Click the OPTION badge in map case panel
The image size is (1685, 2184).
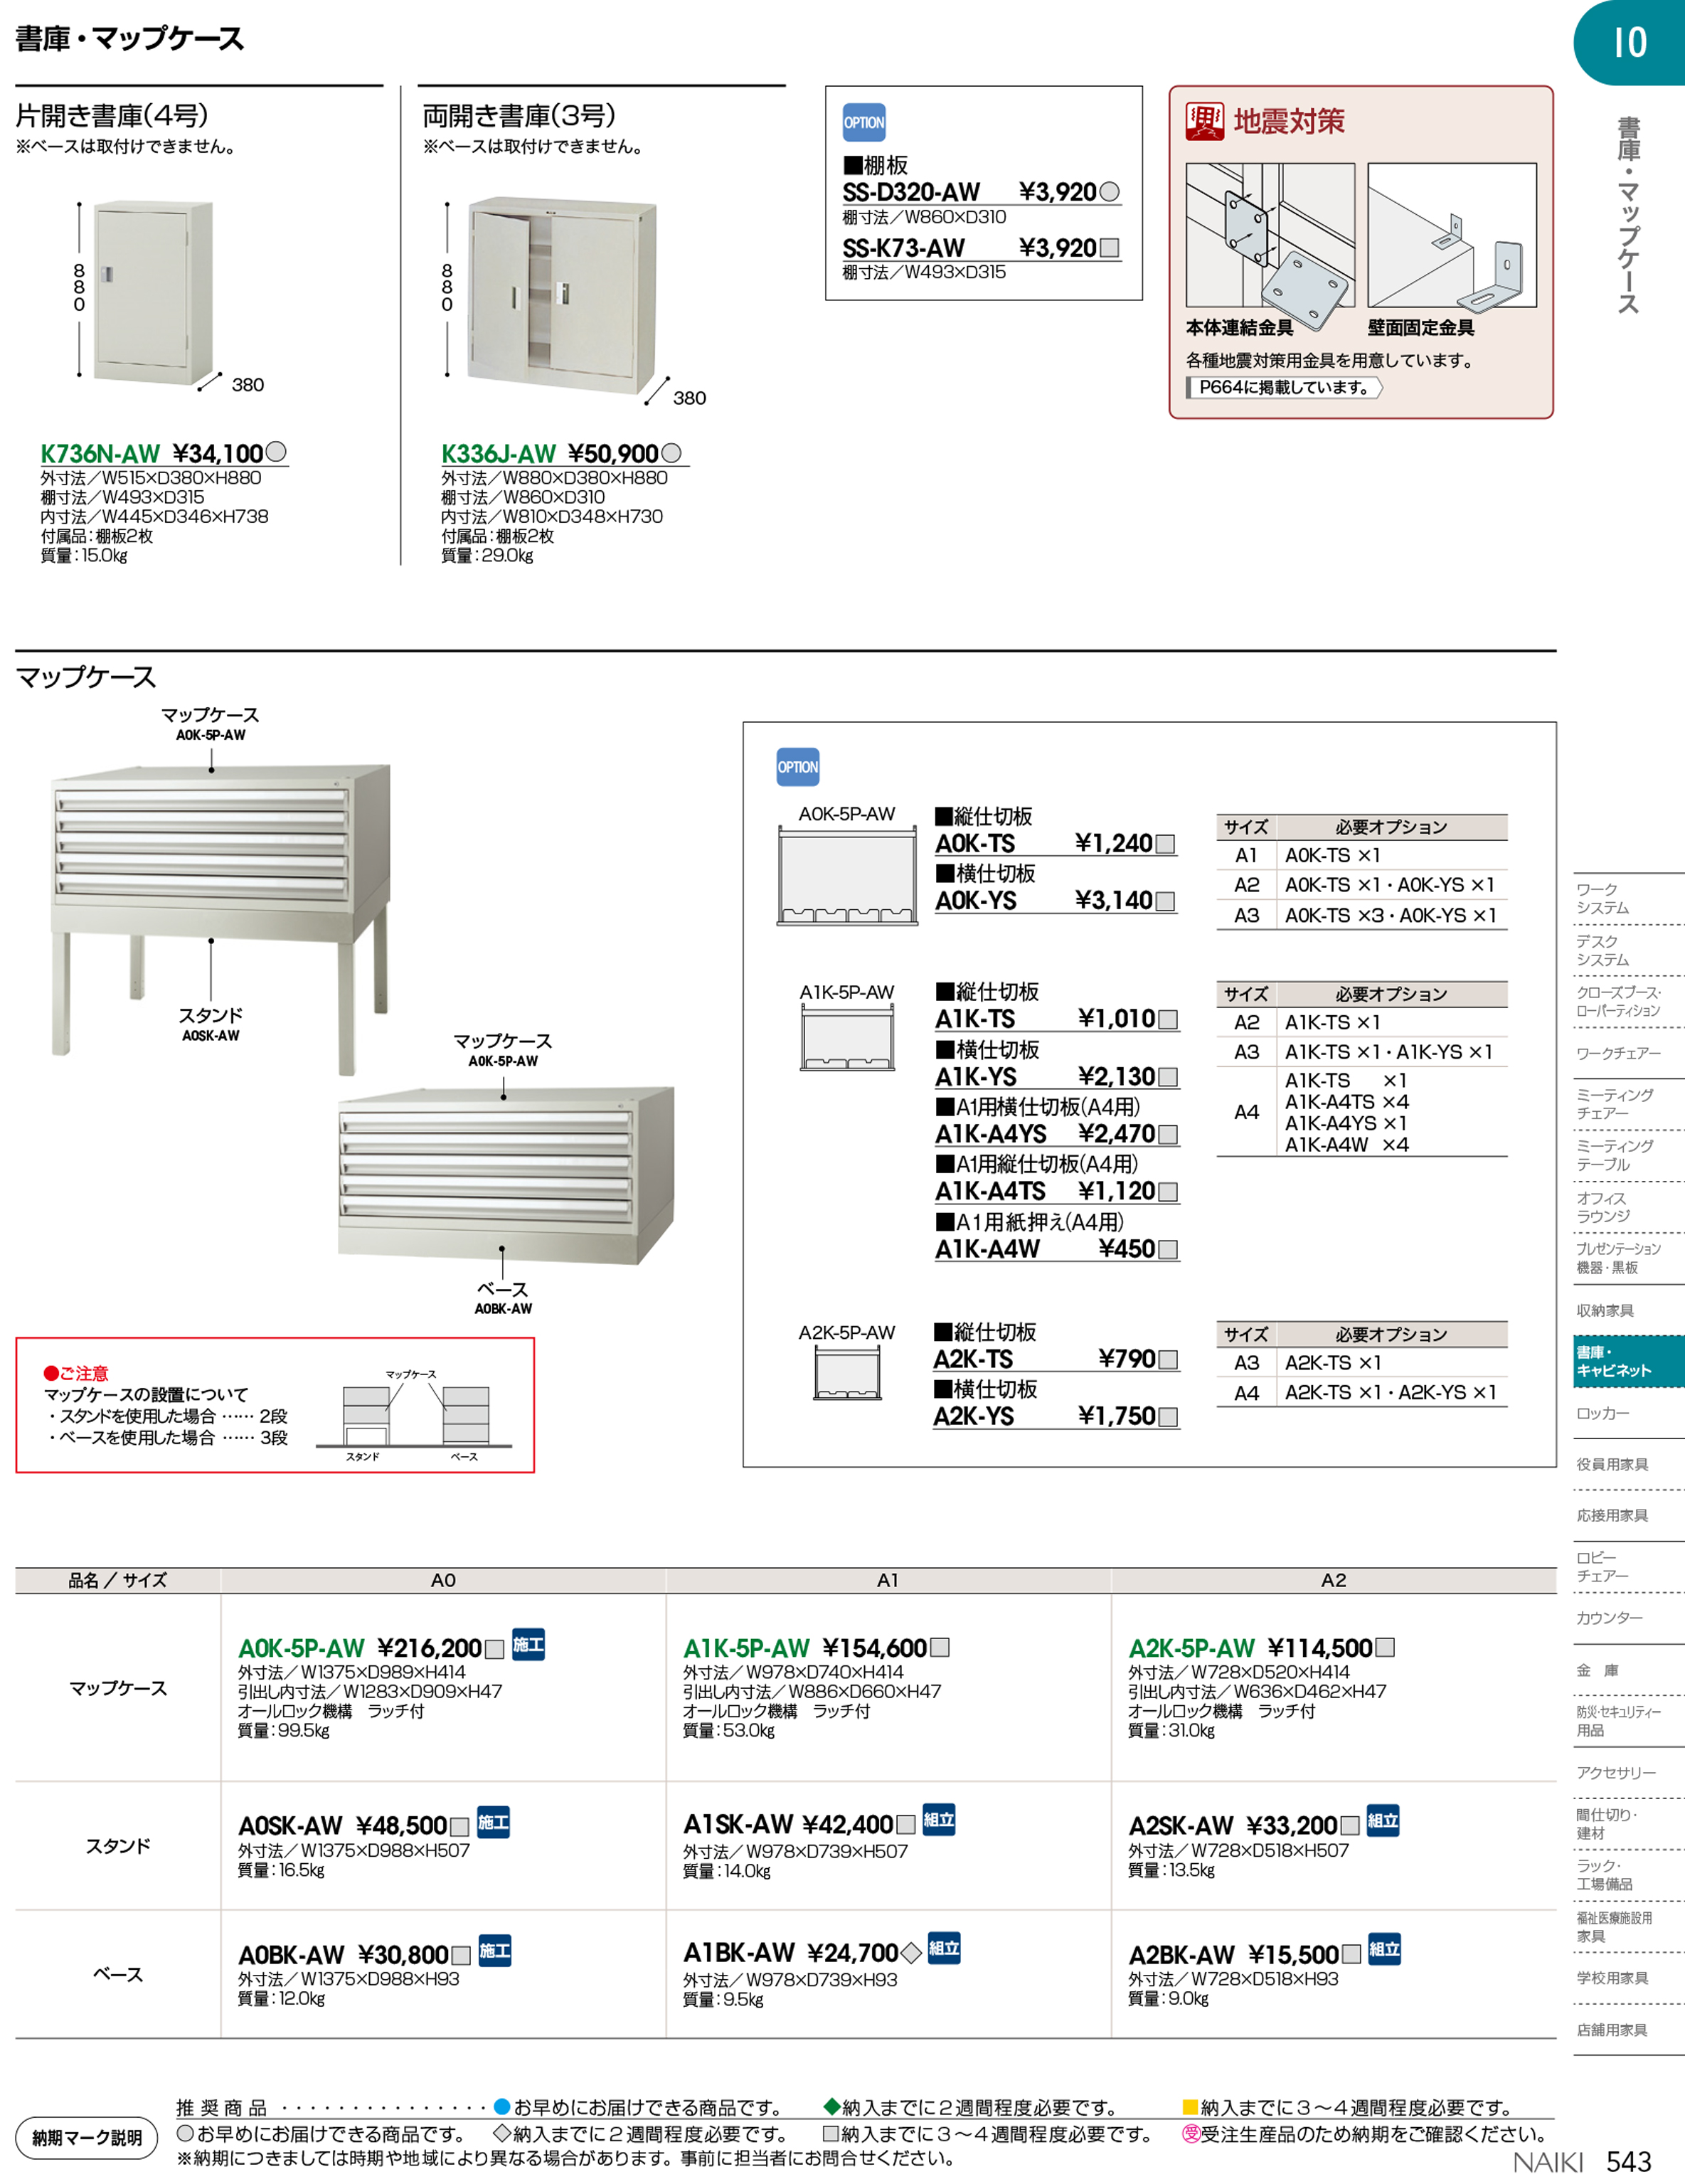pos(797,767)
